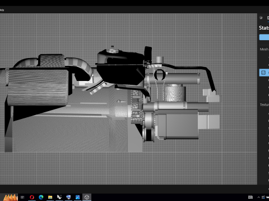Click the orange search highlight in taskbar
Image resolution: width=269 pixels, height=201 pixels.
click(x=11, y=197)
